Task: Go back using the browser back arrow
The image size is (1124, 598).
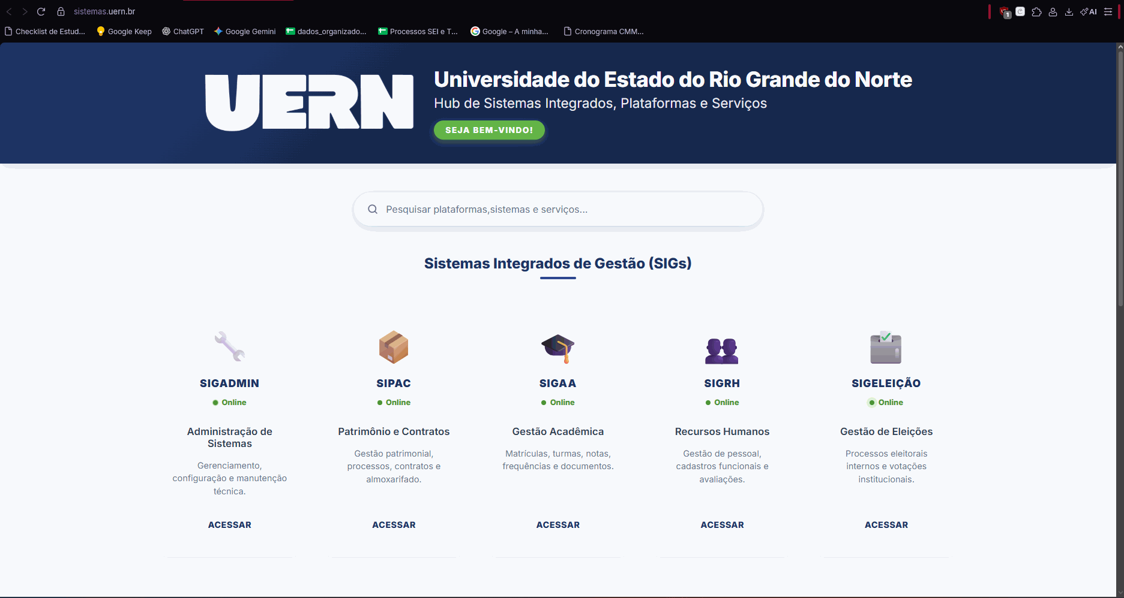Action: point(9,11)
